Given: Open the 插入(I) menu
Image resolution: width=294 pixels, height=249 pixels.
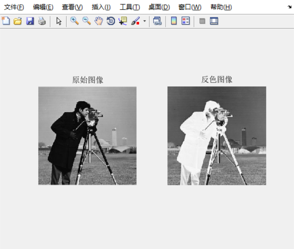Looking at the screenshot, I should pyautogui.click(x=101, y=7).
